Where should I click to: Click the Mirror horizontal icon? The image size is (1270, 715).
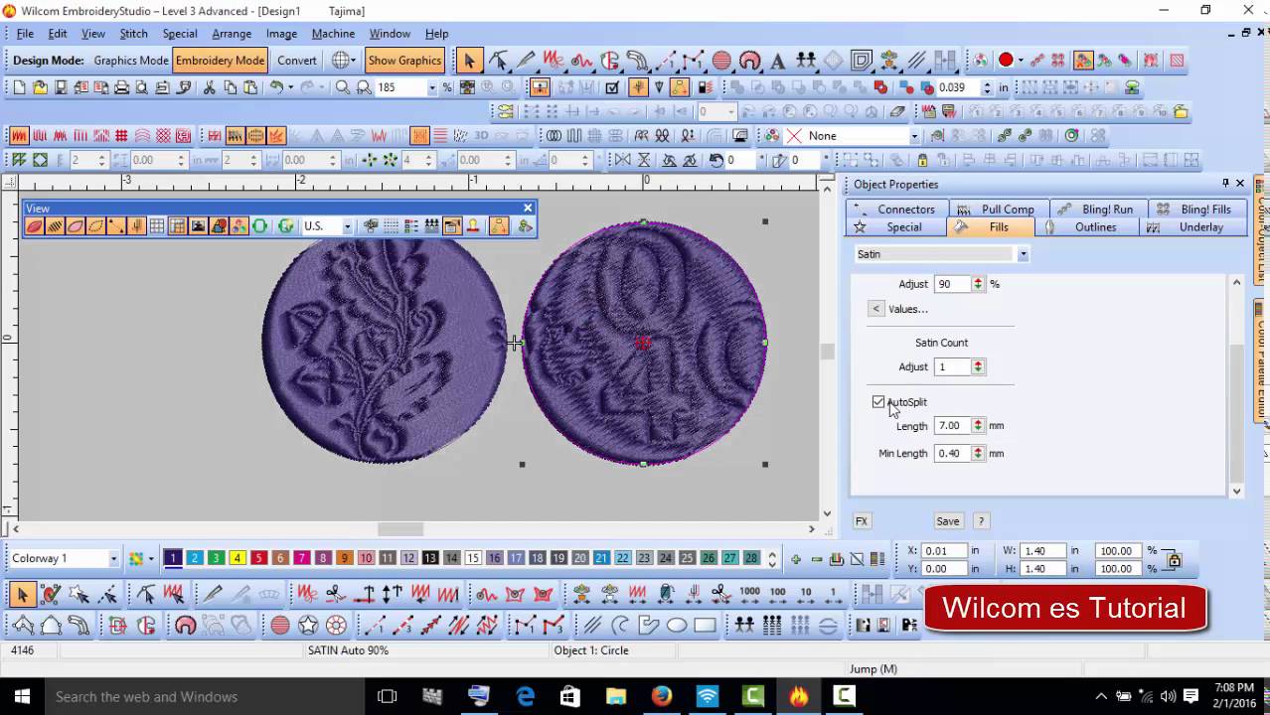tap(621, 160)
